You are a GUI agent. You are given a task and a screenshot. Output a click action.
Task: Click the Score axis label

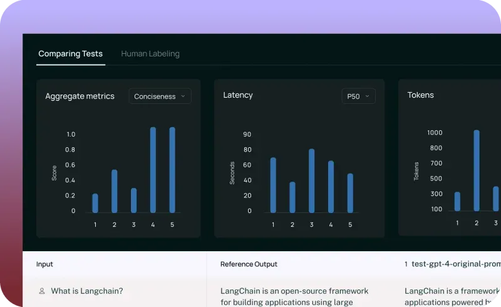pos(54,173)
